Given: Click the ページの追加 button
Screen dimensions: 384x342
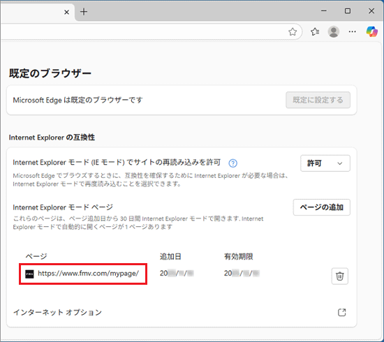Looking at the screenshot, I should pyautogui.click(x=322, y=207).
